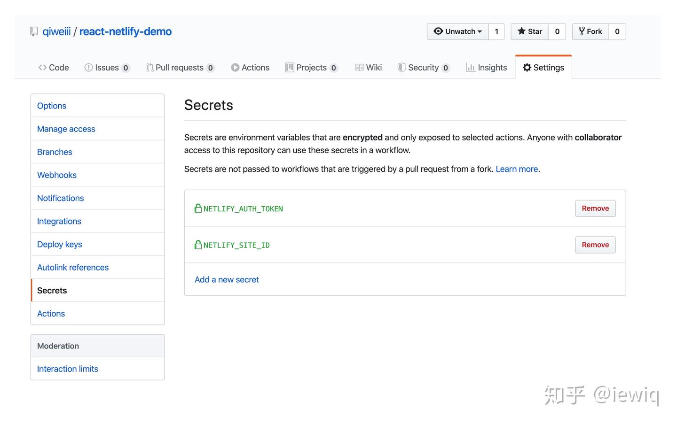The height and width of the screenshot is (425, 677).
Task: Click the eye icon on Unwatch button
Action: [x=438, y=31]
